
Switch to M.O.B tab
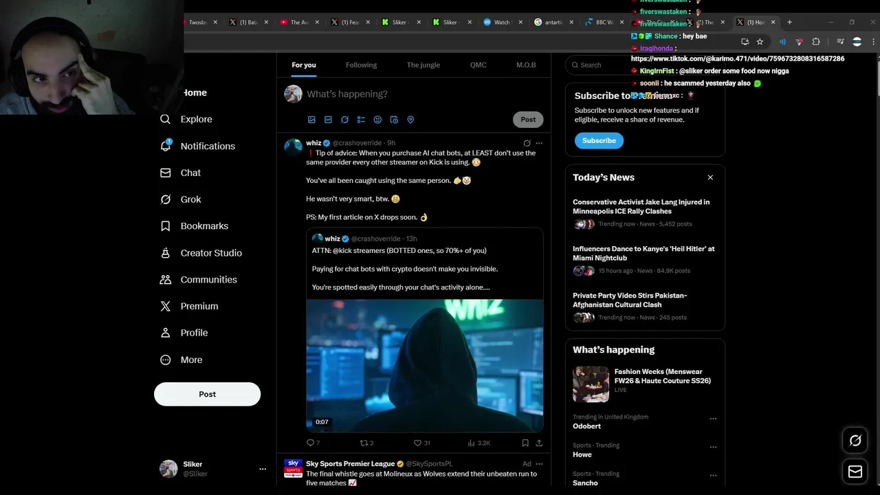pyautogui.click(x=526, y=65)
